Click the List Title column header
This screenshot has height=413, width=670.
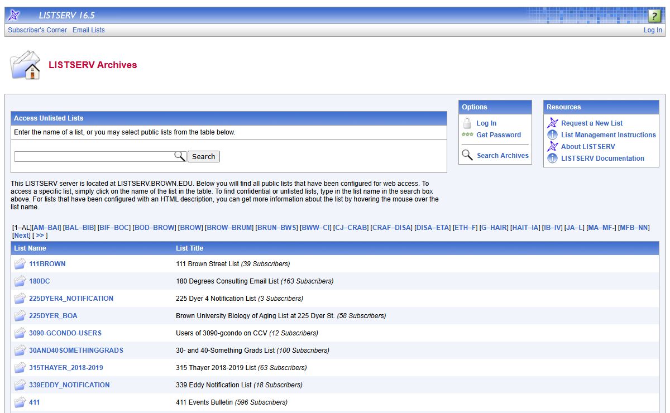point(190,248)
